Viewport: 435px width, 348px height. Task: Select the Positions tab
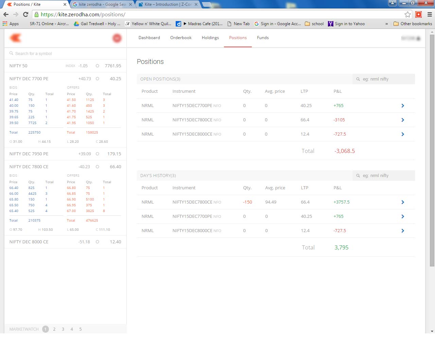(238, 38)
